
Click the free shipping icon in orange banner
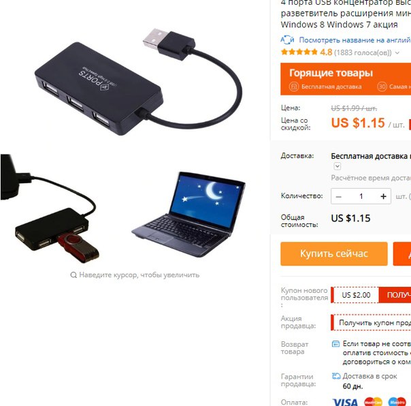point(293,87)
